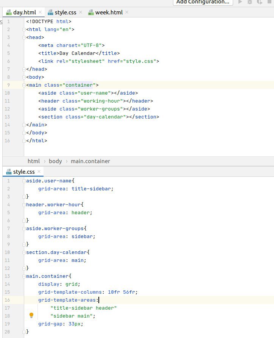The image size is (274, 338).
Task: Click the Debug bug icon
Action: point(250,2)
